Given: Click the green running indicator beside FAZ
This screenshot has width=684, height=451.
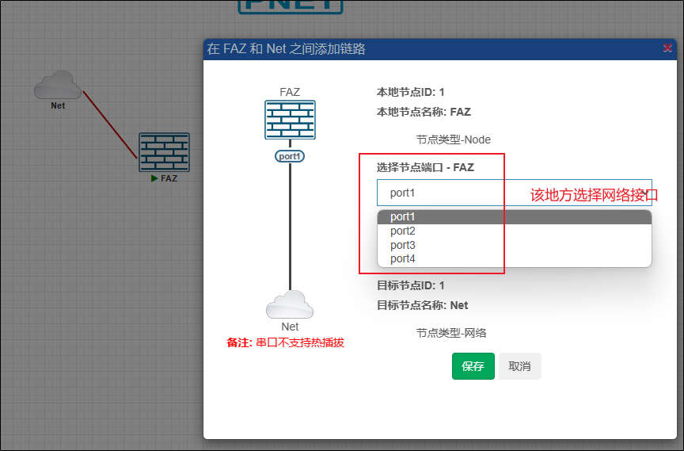Looking at the screenshot, I should click(x=154, y=178).
